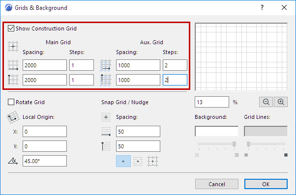296x195 pixels.
Task: Click Main Grid horizontal Spacing field 2000
Action: pyautogui.click(x=45, y=65)
